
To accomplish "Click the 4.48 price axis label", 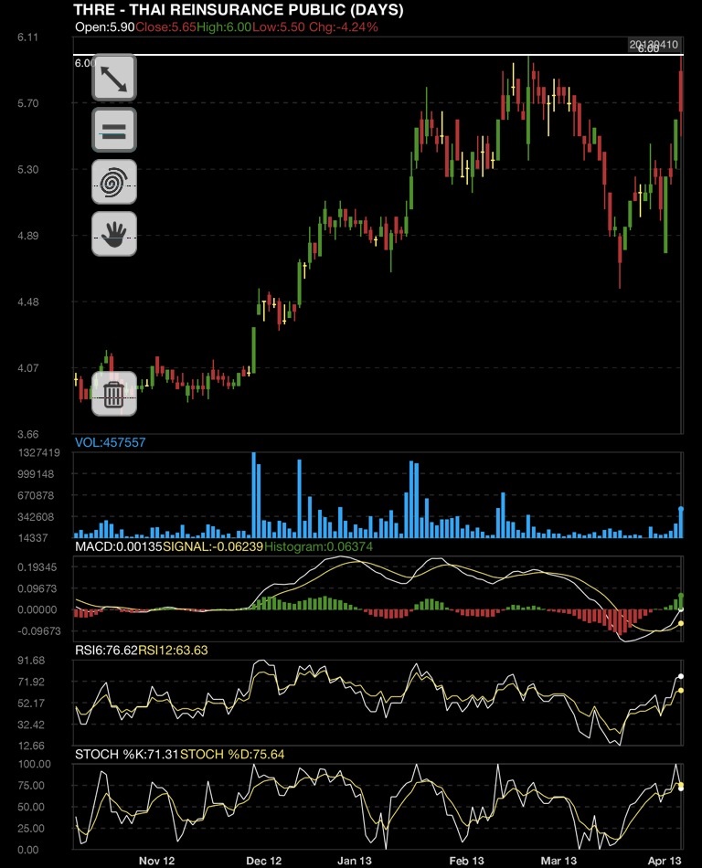I will (27, 302).
